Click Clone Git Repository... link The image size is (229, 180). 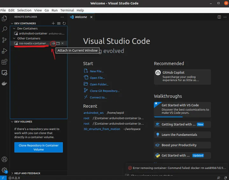(x=105, y=91)
